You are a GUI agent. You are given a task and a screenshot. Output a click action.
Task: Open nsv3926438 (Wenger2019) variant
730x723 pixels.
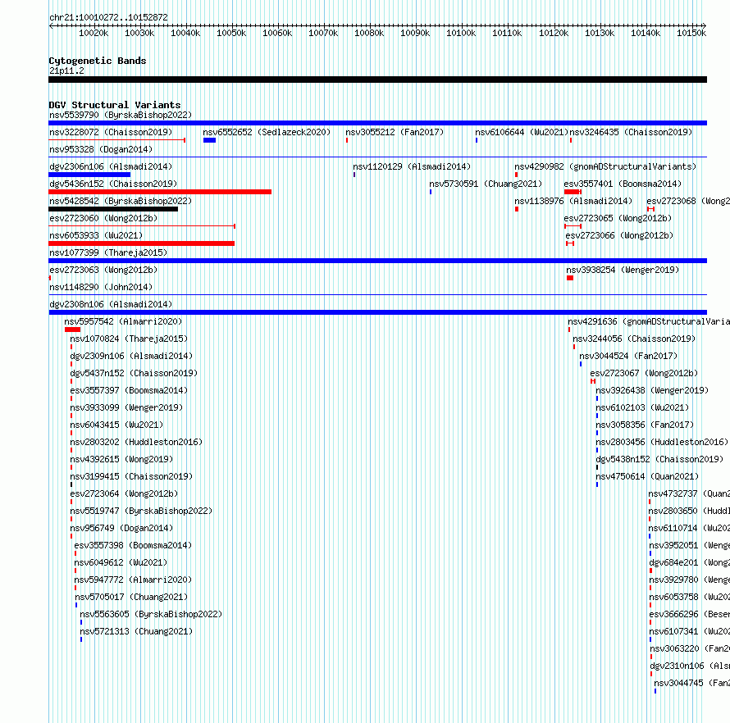[652, 390]
